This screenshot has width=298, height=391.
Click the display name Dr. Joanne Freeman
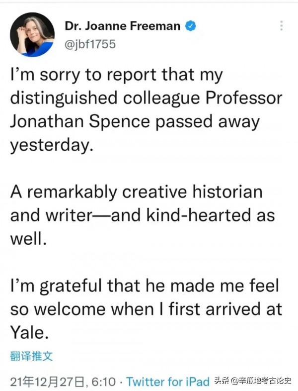point(123,26)
